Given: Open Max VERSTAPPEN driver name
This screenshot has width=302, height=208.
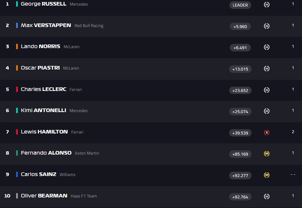Looking at the screenshot, I should pyautogui.click(x=46, y=25).
